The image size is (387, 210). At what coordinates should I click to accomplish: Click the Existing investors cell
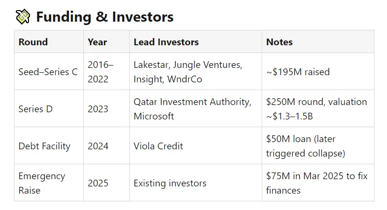(x=170, y=183)
